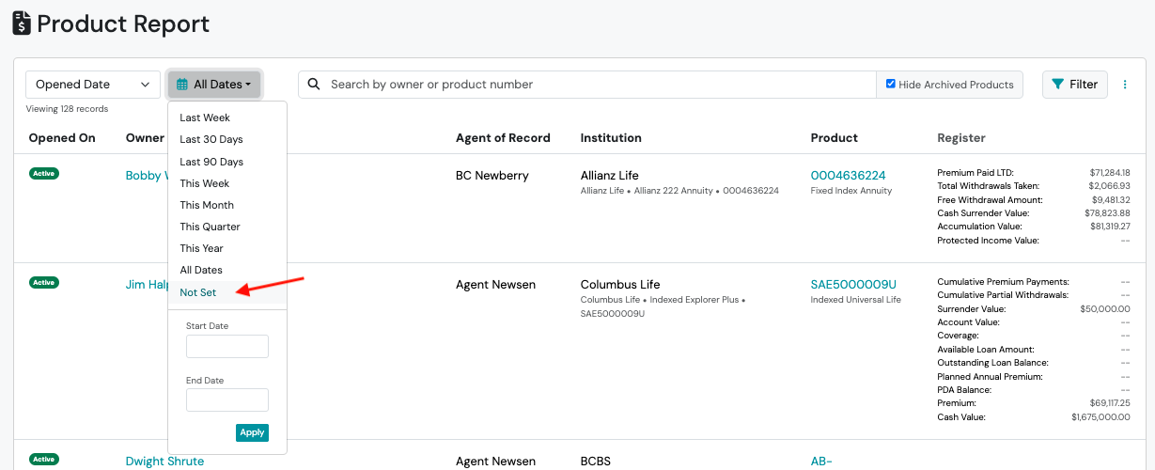Click Active badge in BC Newberry row
The width and height of the screenshot is (1155, 470).
pyautogui.click(x=43, y=174)
